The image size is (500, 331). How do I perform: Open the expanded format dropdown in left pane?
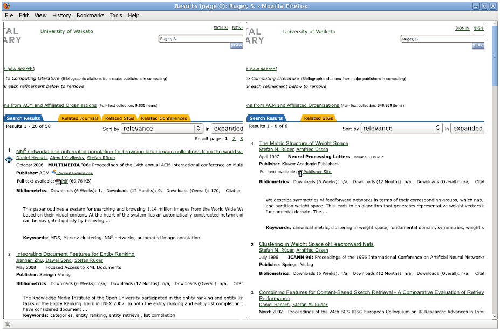227,129
